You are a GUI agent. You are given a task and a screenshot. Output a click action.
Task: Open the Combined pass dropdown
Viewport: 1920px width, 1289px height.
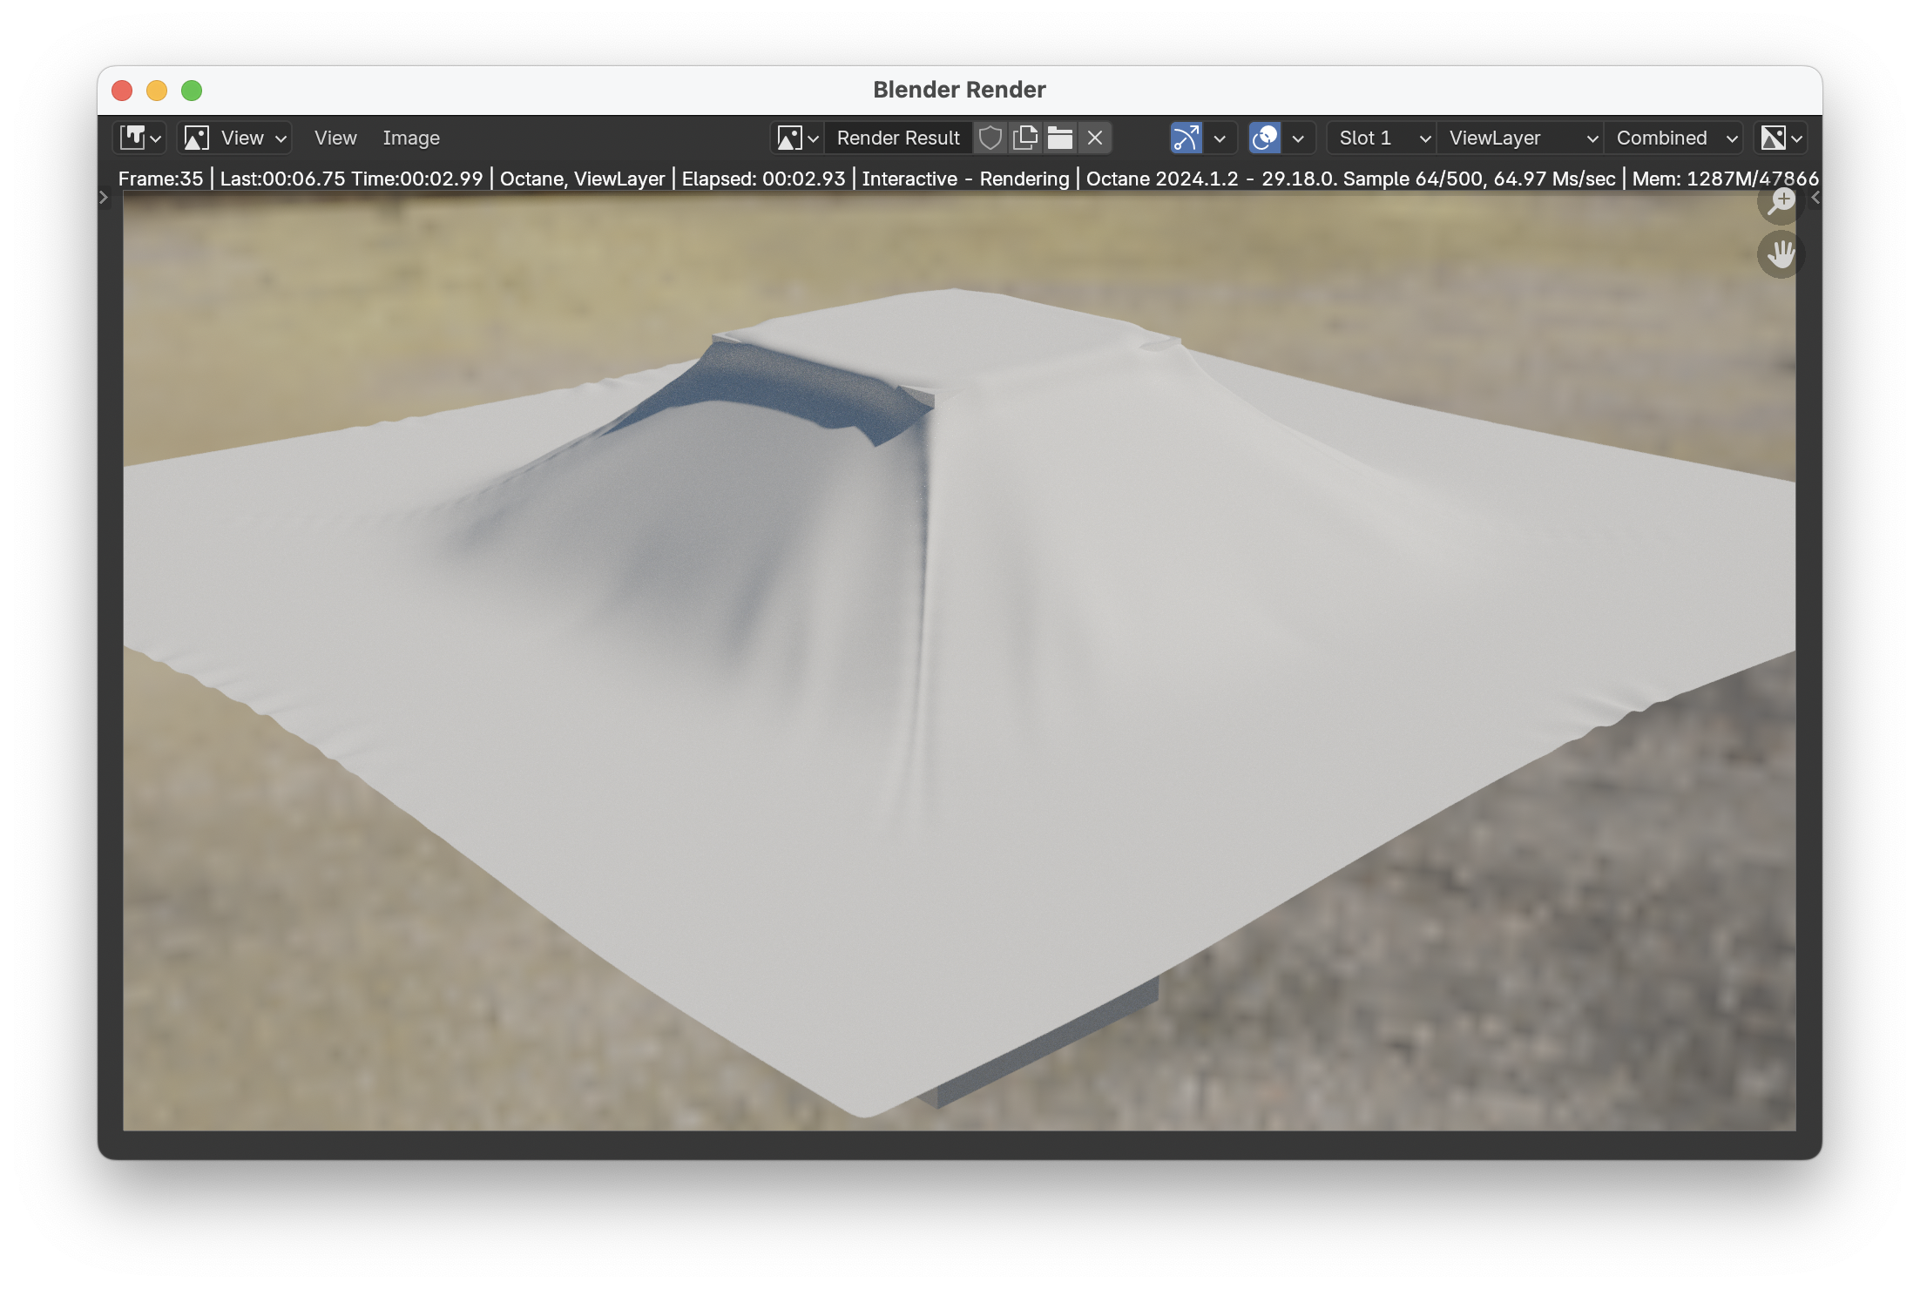coord(1674,138)
